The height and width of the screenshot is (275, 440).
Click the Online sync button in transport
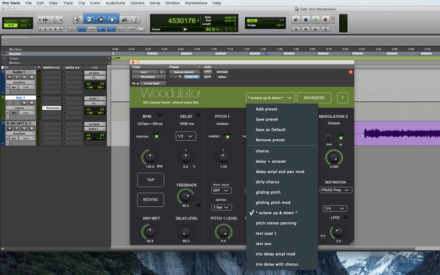(x=296, y=20)
